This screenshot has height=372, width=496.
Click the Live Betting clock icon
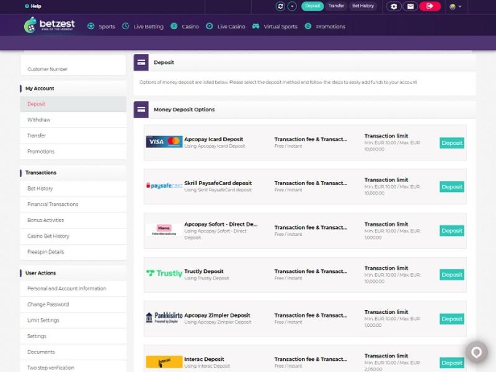(126, 26)
